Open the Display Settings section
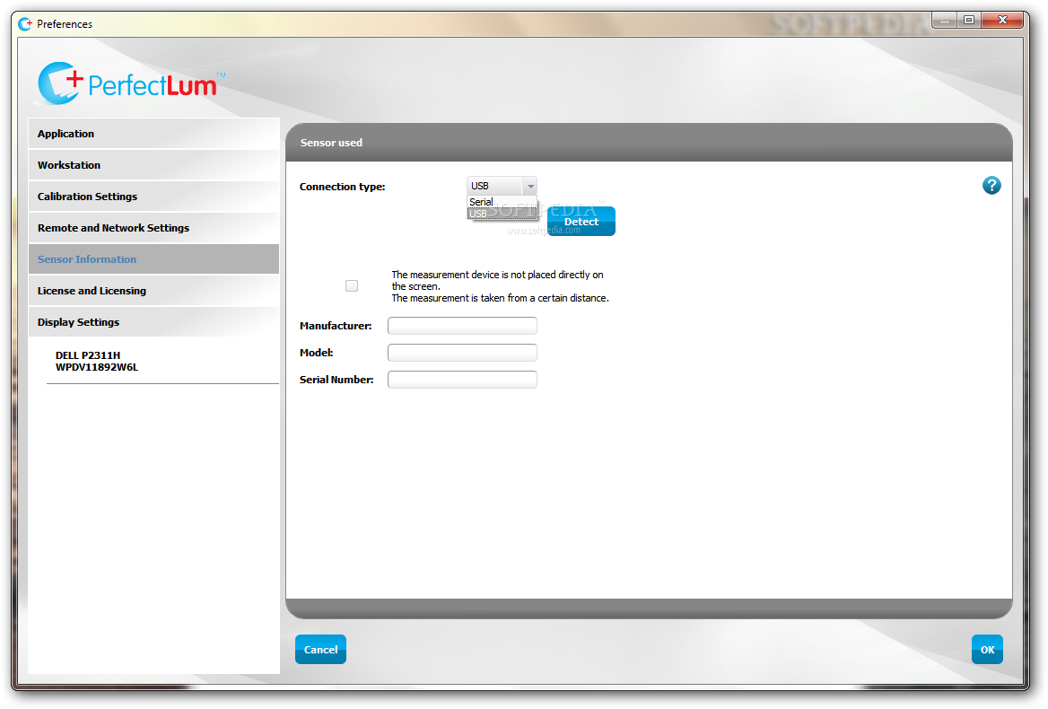Viewport: 1048px width, 709px height. [153, 322]
